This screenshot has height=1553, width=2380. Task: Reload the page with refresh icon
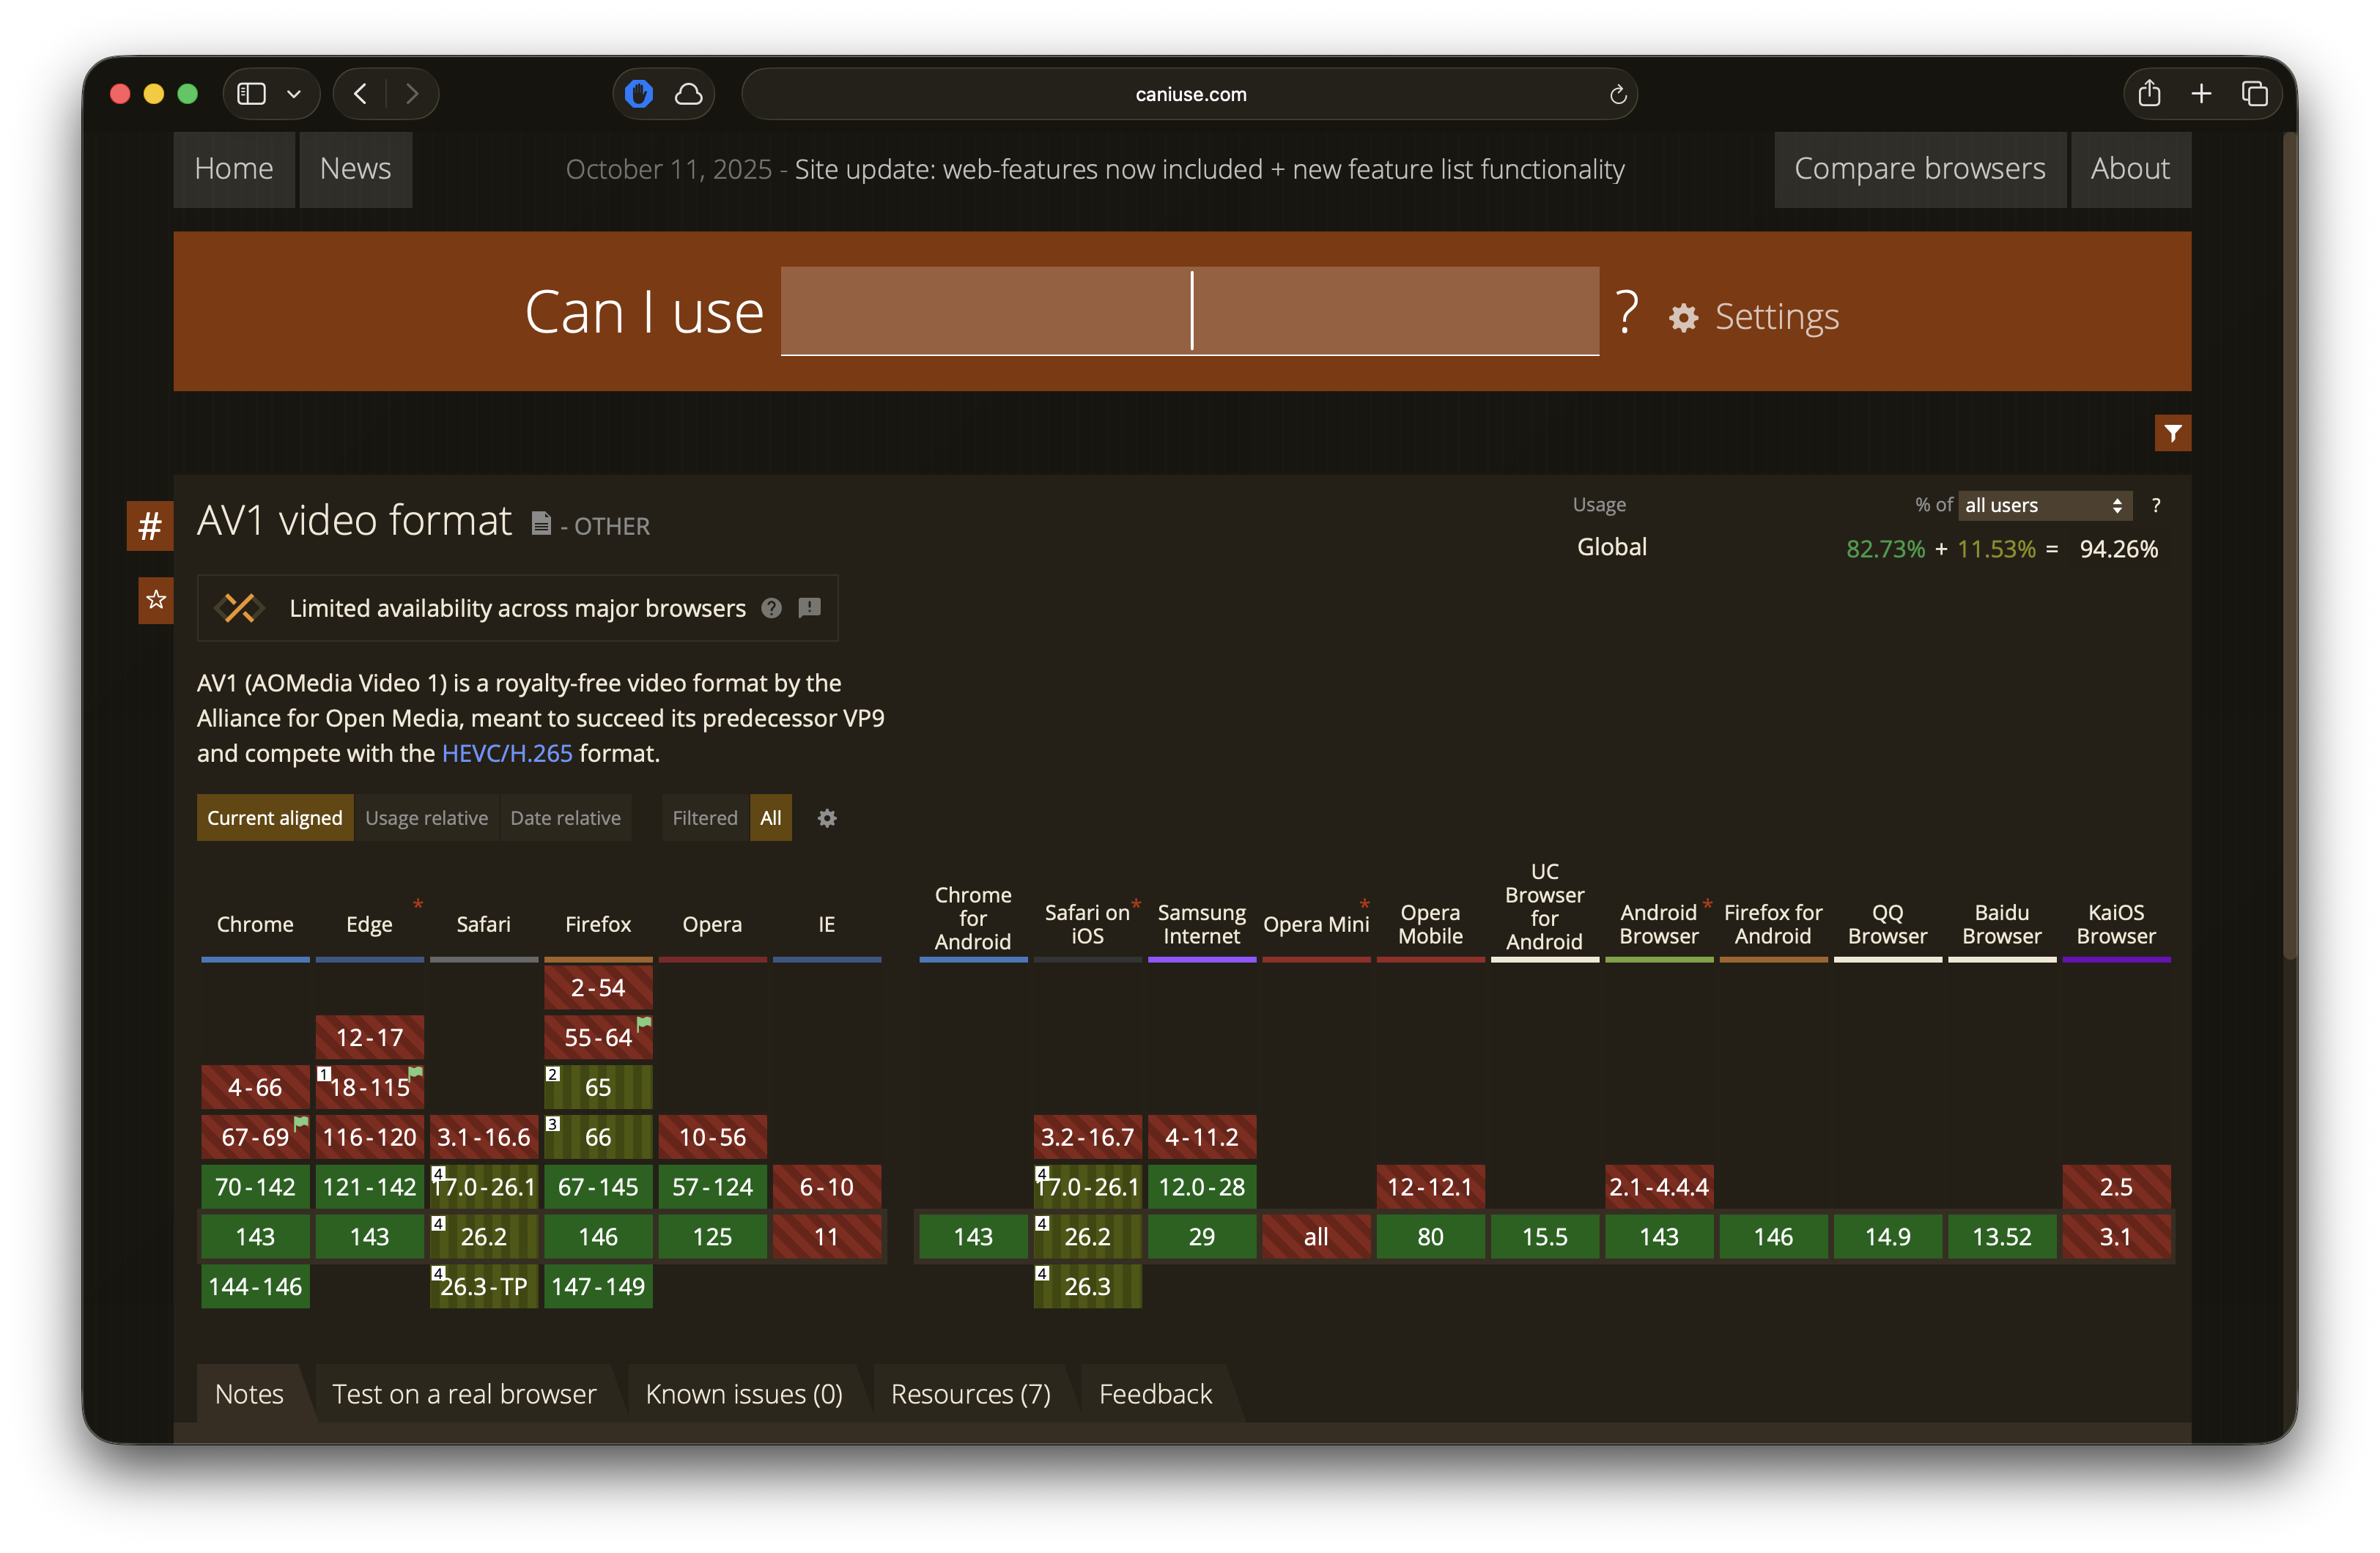[1617, 95]
